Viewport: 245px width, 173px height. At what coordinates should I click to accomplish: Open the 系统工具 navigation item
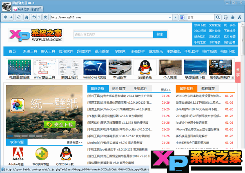[x=30, y=51]
